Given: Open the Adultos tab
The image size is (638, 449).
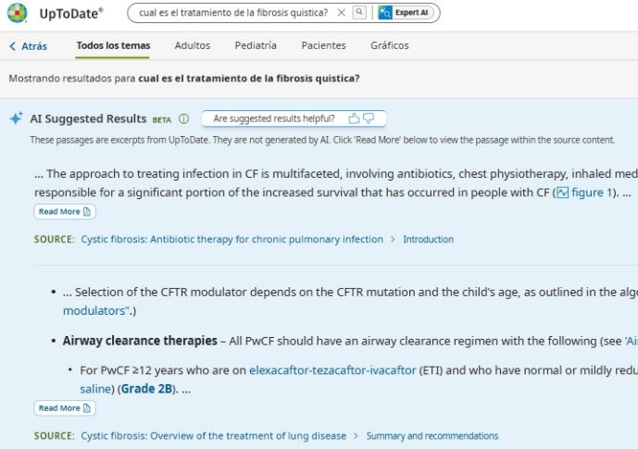Looking at the screenshot, I should [x=193, y=45].
